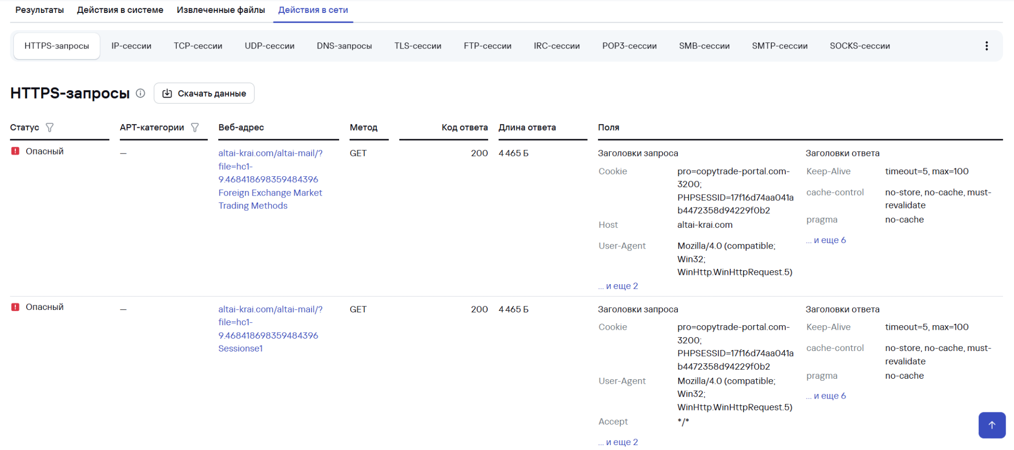Open the Статус column filter
Image resolution: width=1014 pixels, height=450 pixels.
tap(50, 128)
